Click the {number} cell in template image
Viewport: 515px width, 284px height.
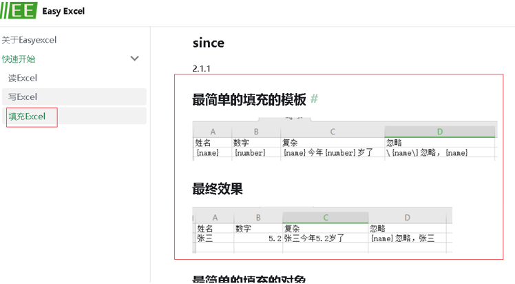(x=256, y=153)
